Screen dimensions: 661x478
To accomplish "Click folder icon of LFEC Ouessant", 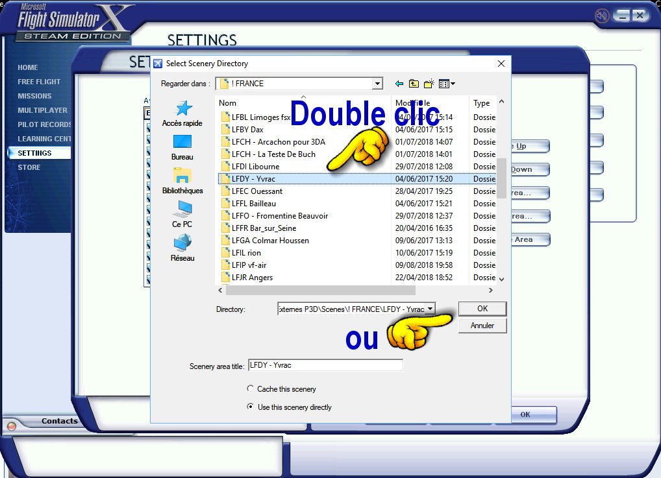I will 225,191.
